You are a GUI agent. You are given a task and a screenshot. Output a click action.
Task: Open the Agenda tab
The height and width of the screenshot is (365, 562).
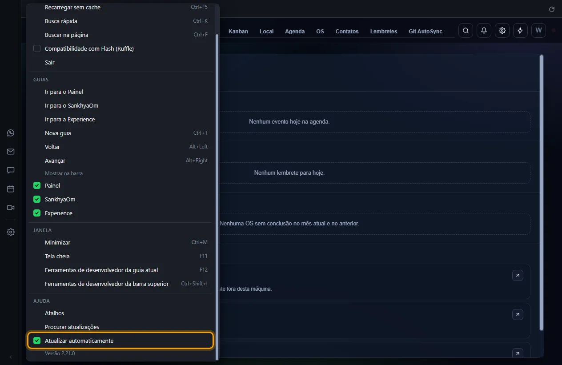[x=295, y=32]
